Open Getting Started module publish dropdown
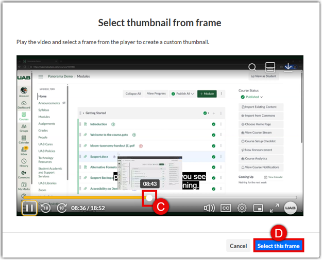Screen dimensions: 322x260 pos(206,114)
